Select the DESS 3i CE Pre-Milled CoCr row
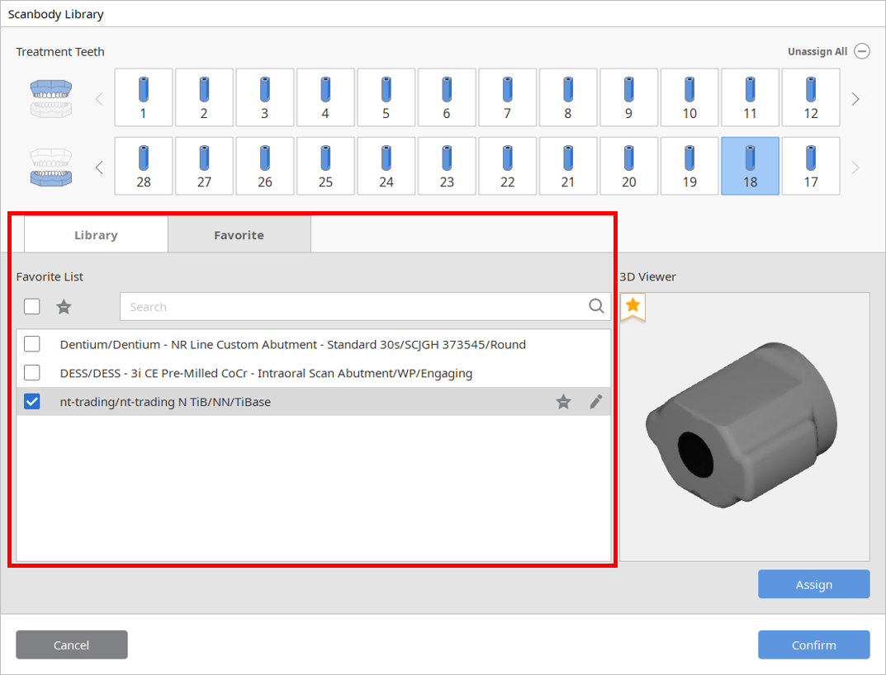 [314, 373]
